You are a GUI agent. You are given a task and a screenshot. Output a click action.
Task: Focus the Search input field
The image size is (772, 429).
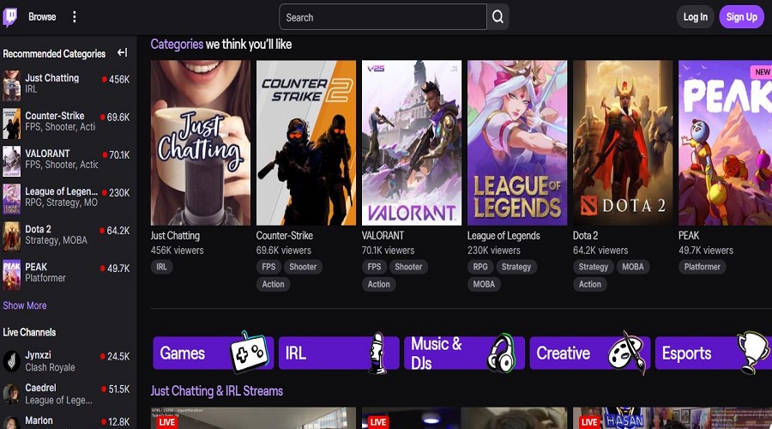click(383, 17)
